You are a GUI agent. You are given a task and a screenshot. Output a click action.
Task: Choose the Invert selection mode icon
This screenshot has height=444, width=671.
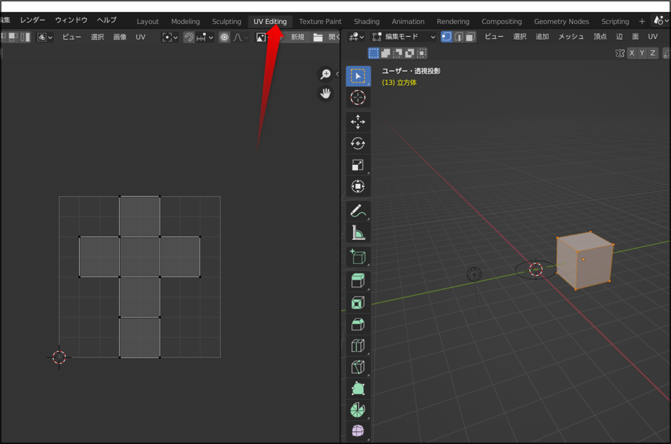pos(410,53)
